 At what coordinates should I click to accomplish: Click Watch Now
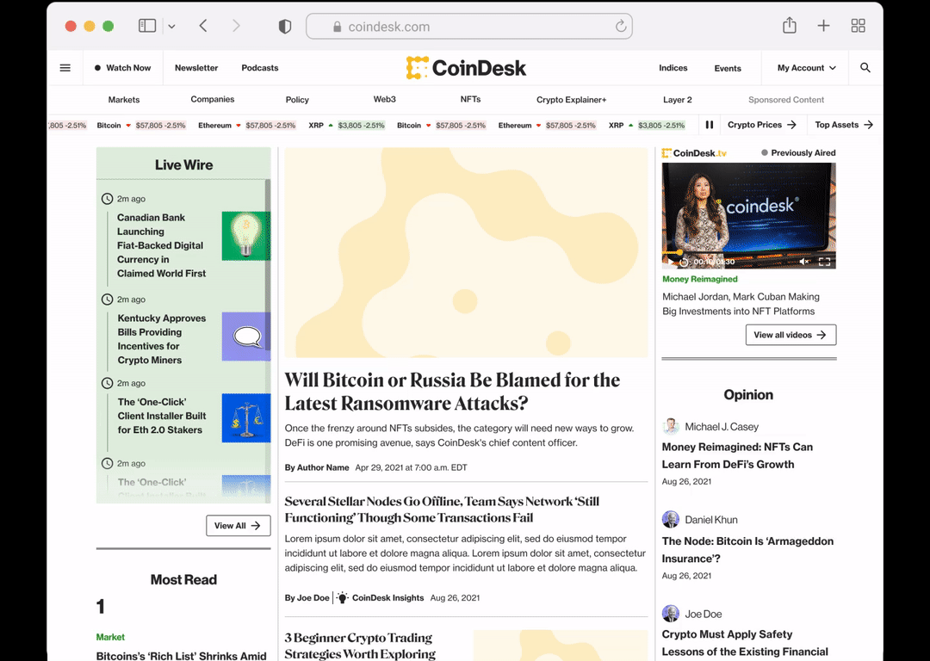(x=123, y=68)
